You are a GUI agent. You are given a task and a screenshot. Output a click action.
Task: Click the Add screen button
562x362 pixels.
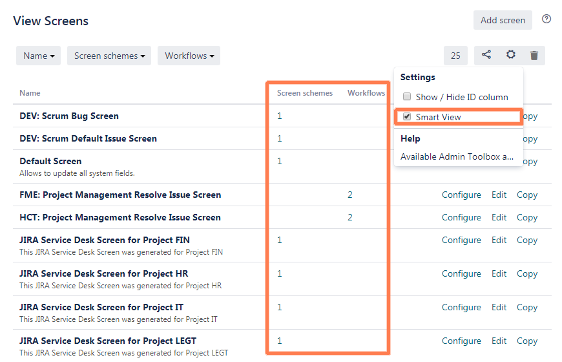(x=503, y=20)
